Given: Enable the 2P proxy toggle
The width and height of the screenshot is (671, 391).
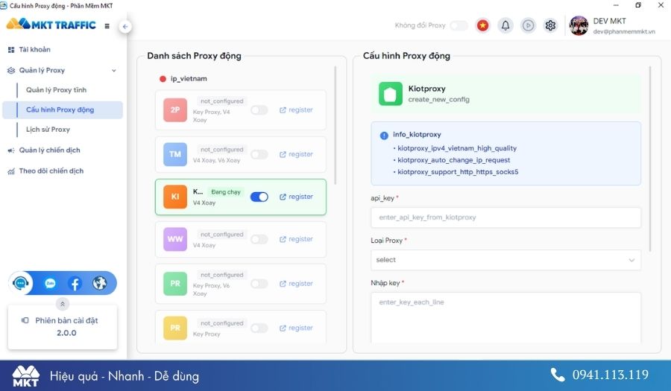Looking at the screenshot, I should tap(259, 110).
